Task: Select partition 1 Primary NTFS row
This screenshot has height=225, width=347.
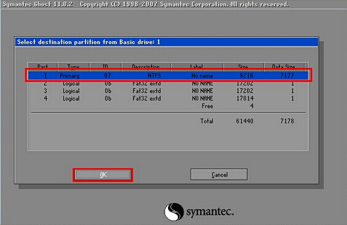Action: [x=168, y=76]
